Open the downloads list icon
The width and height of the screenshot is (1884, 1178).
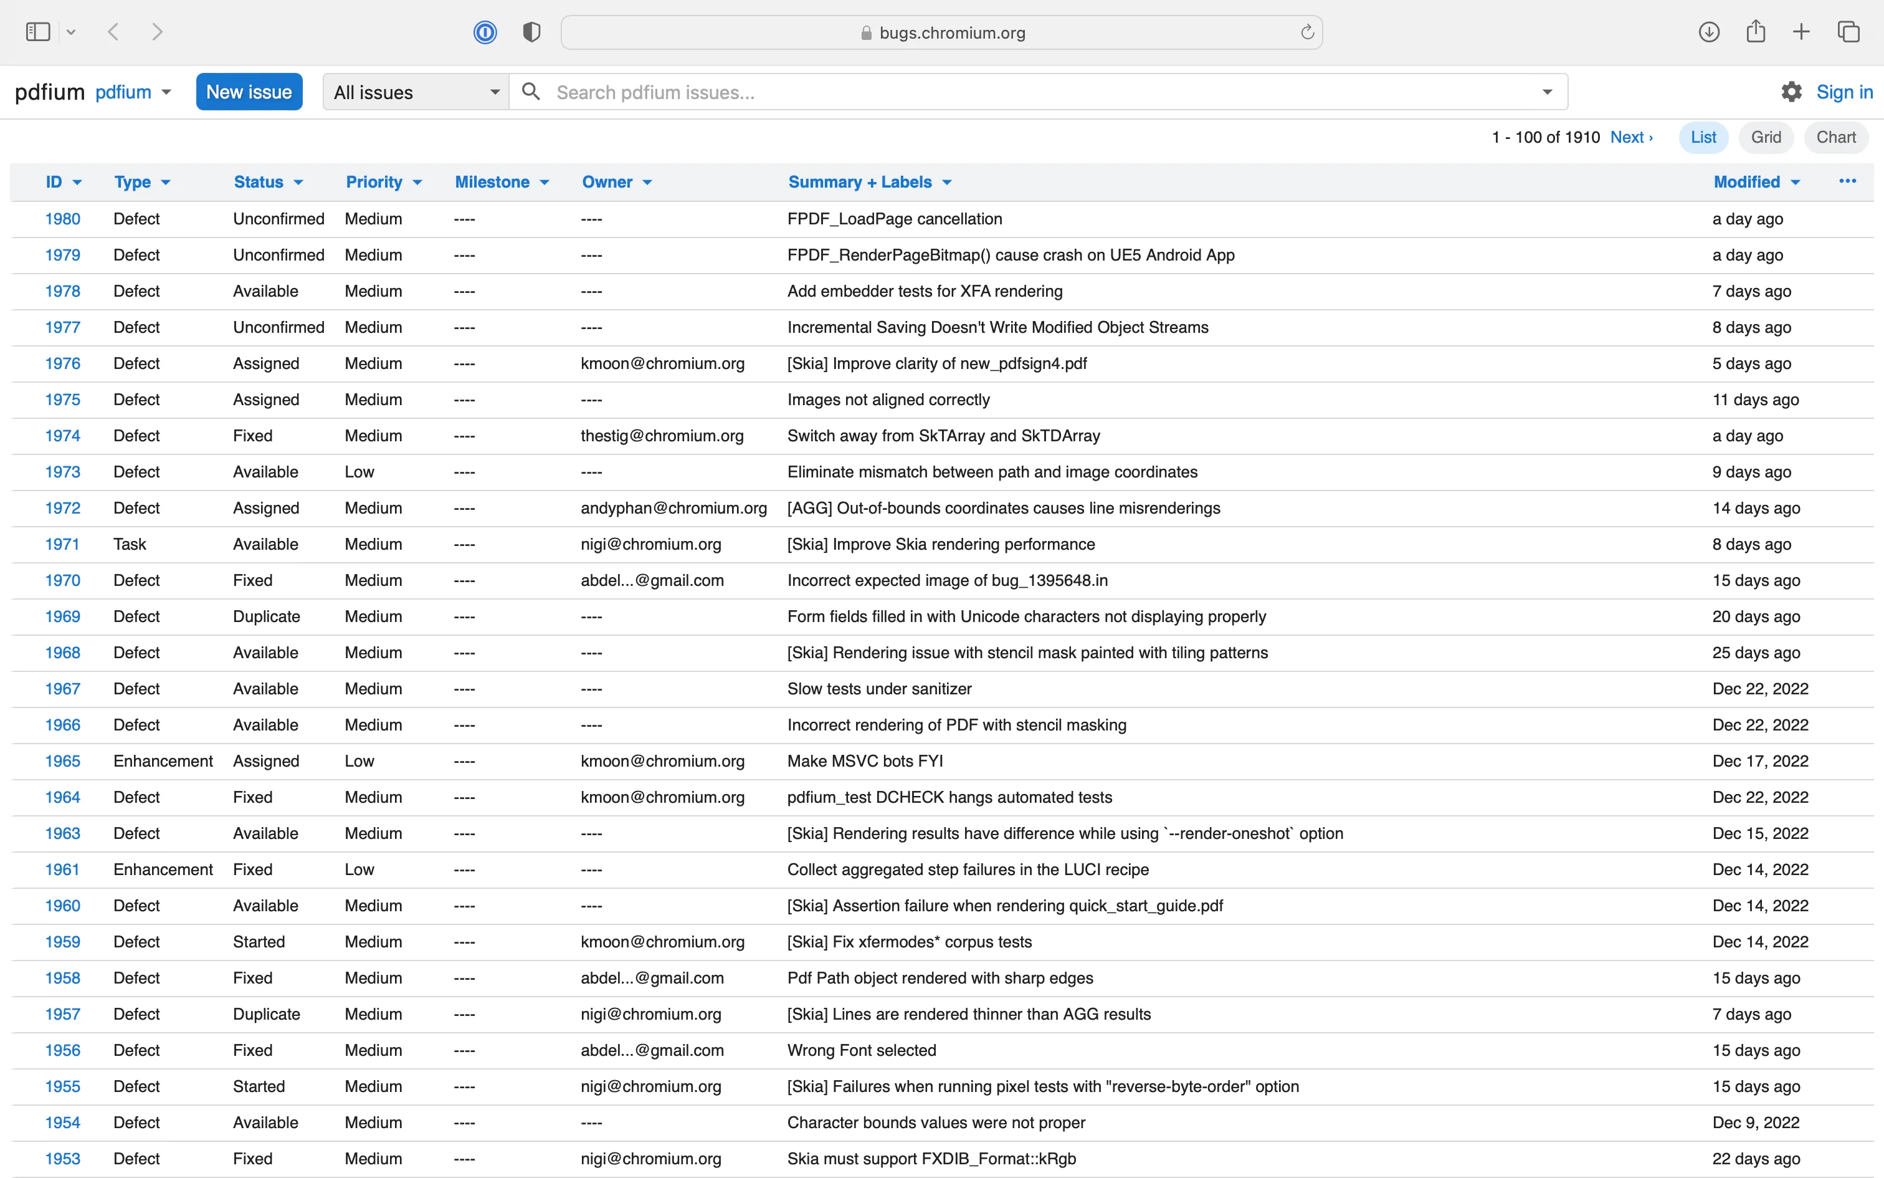1710,32
